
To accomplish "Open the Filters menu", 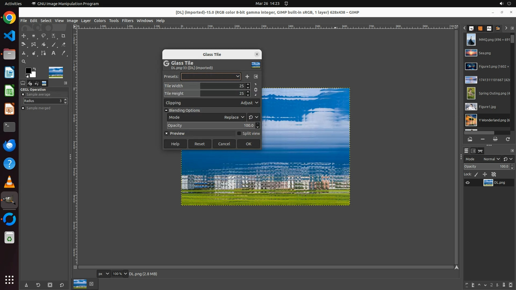I will click(x=127, y=21).
